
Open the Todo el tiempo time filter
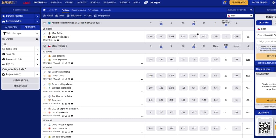pos(20,33)
